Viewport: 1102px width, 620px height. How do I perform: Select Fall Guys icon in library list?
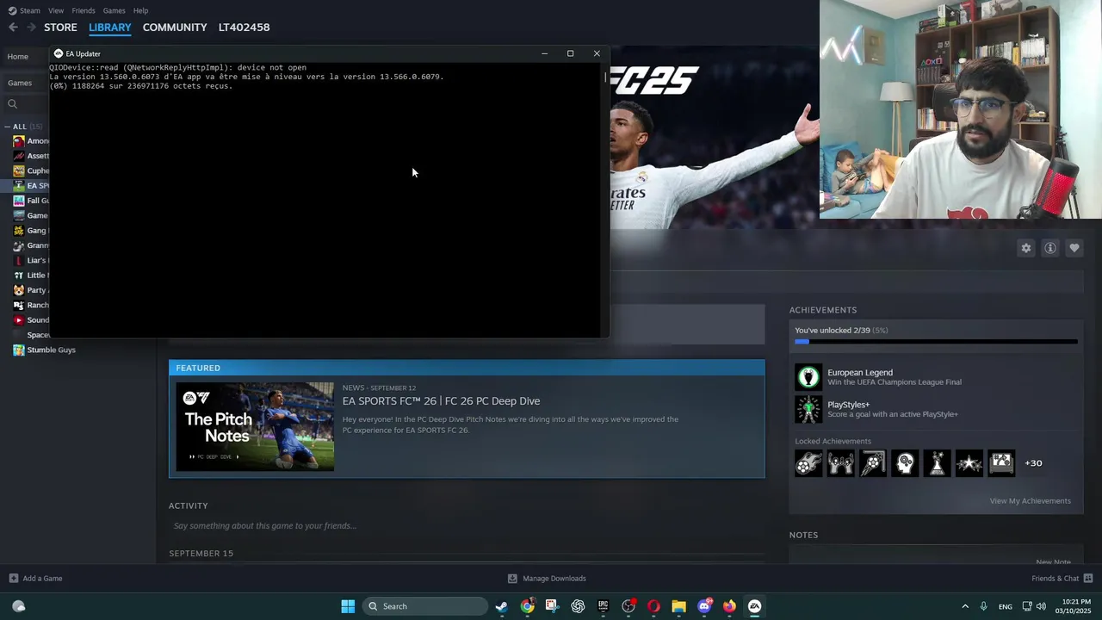19,201
